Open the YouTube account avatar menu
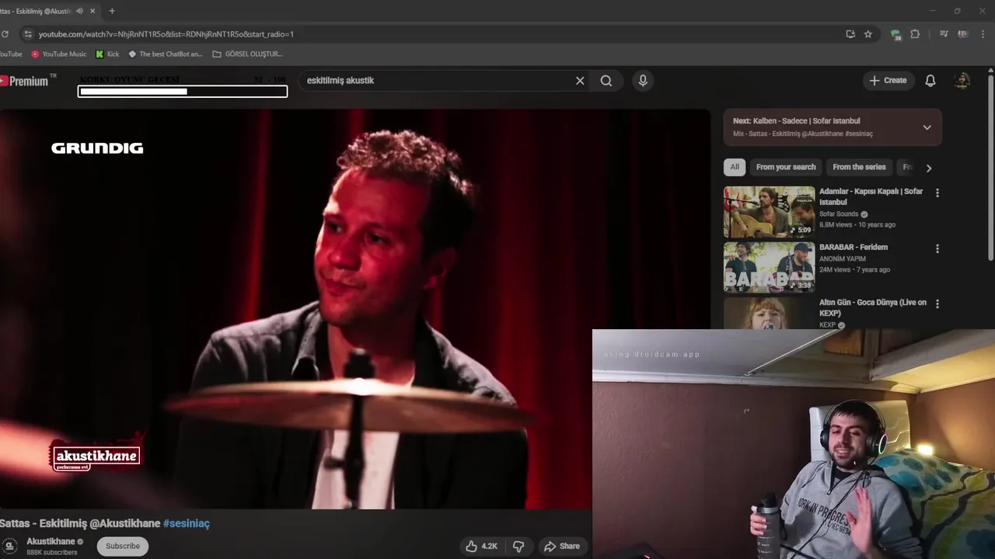The height and width of the screenshot is (559, 995). (962, 81)
